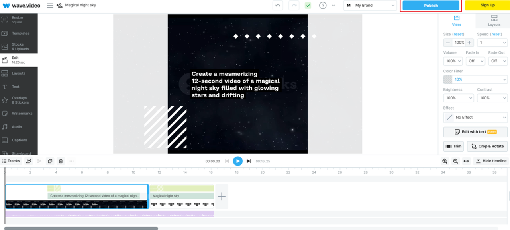Click the duplicate clip icon
The image size is (510, 230).
[50, 161]
